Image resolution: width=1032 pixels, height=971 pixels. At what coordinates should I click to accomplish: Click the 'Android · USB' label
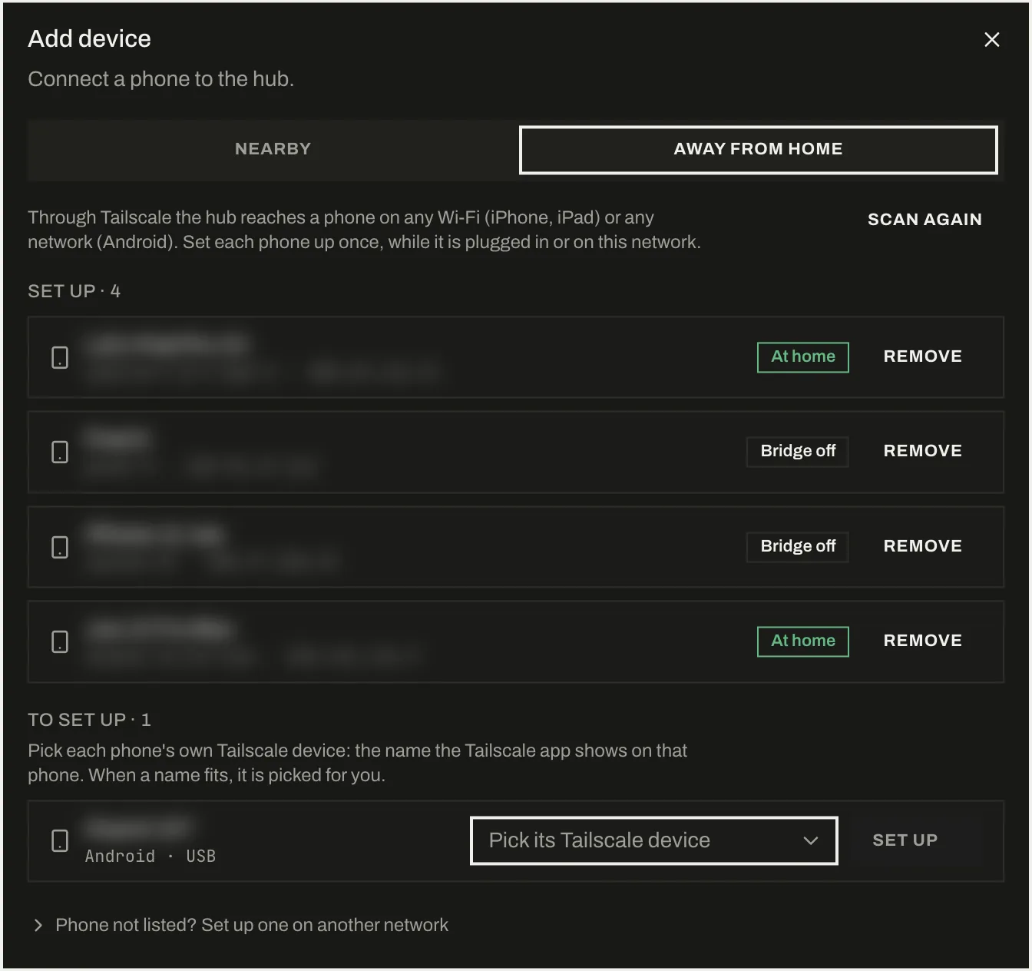point(150,857)
